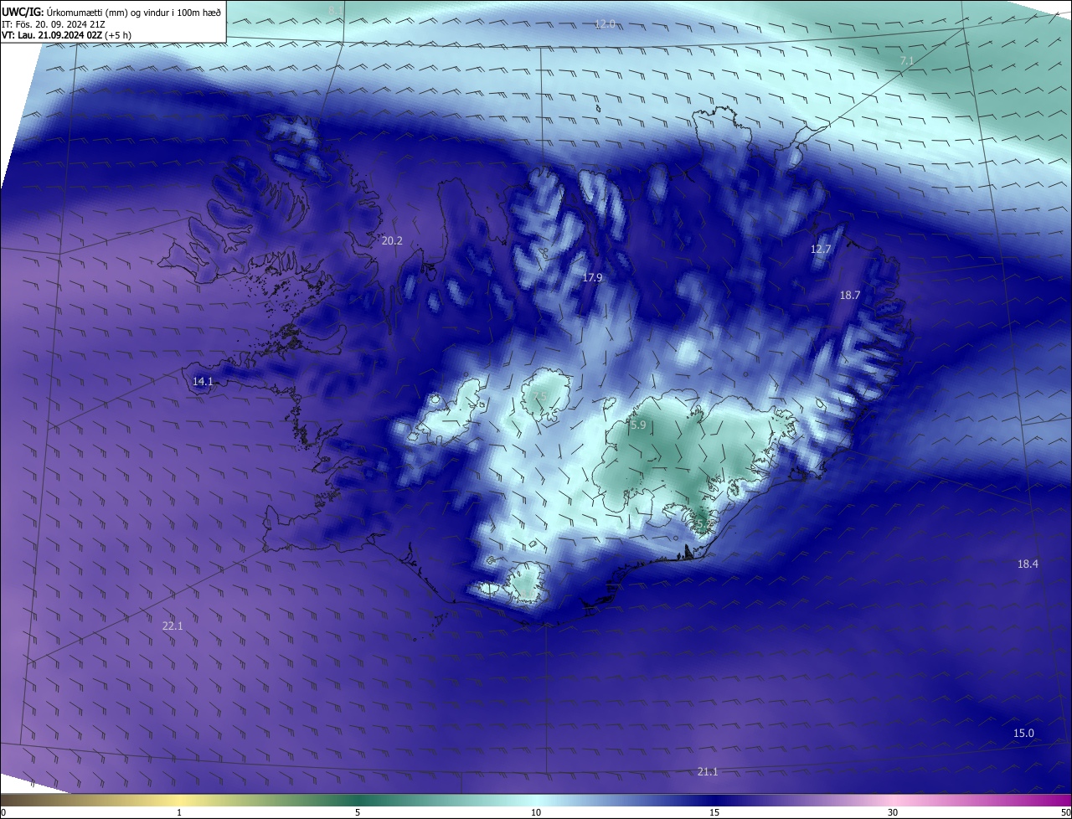Click the 20.2 value label

click(x=392, y=240)
